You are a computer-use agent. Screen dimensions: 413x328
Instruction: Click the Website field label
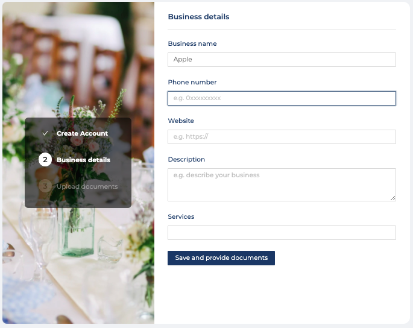(x=181, y=121)
